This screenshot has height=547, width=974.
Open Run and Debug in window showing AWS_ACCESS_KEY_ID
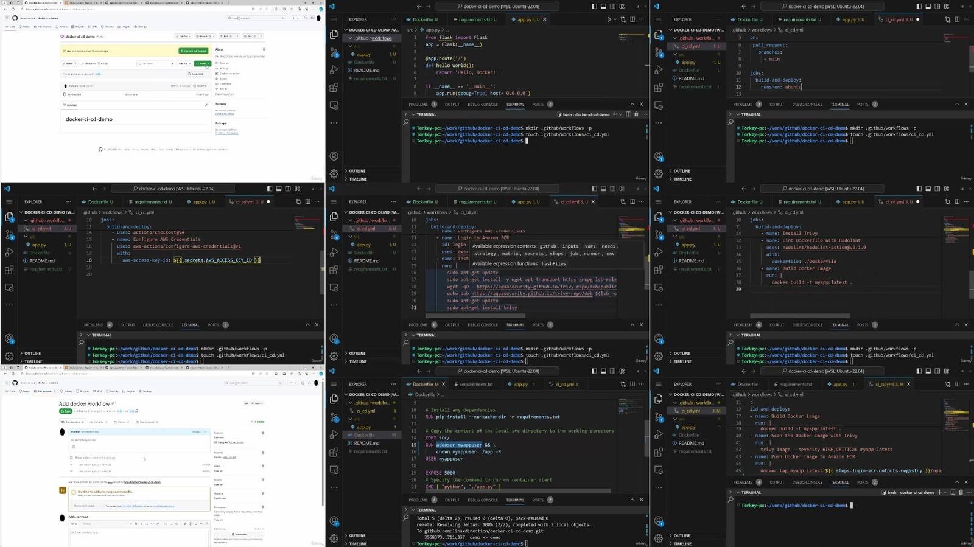pyautogui.click(x=9, y=252)
